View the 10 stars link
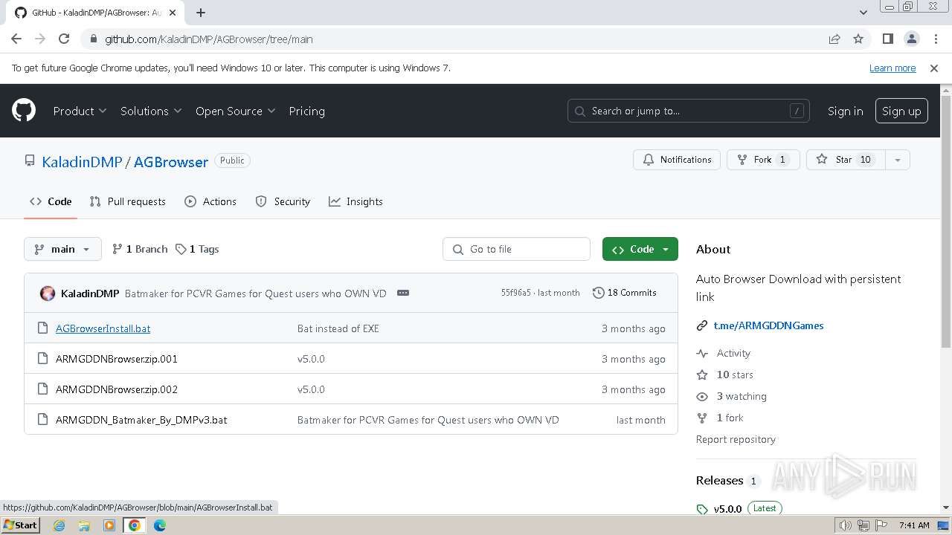This screenshot has width=952, height=535. (x=735, y=374)
